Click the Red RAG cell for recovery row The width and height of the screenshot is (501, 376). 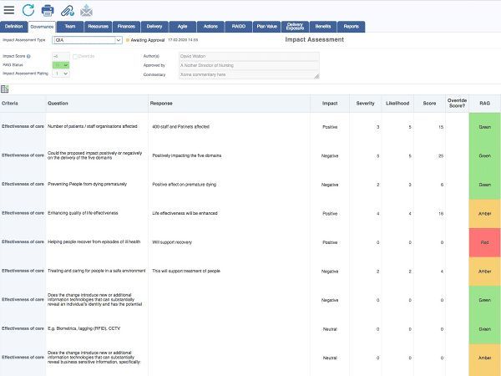click(x=484, y=242)
